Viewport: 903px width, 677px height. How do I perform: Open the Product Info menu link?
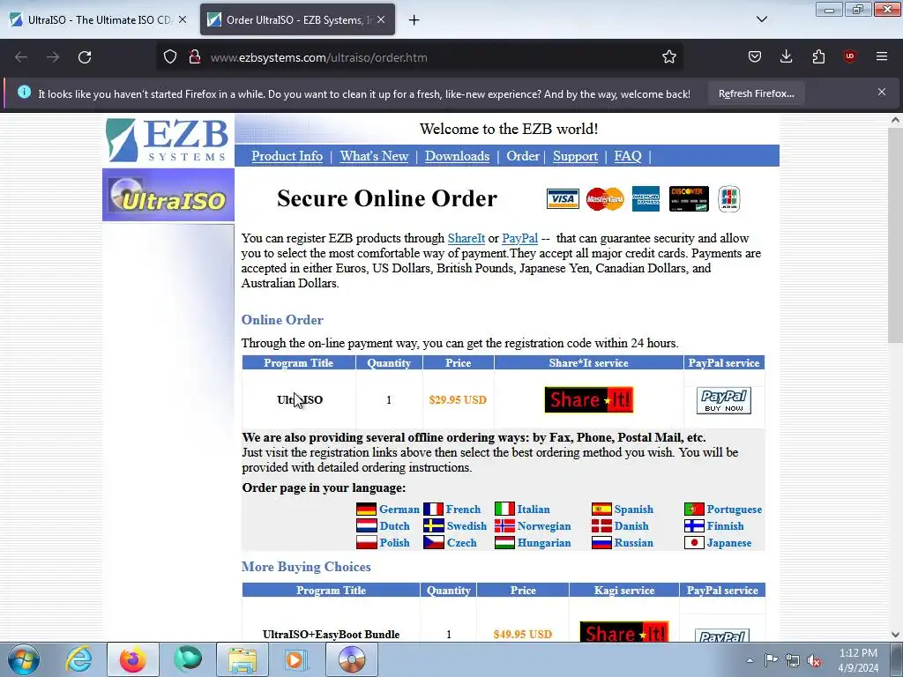click(x=287, y=156)
